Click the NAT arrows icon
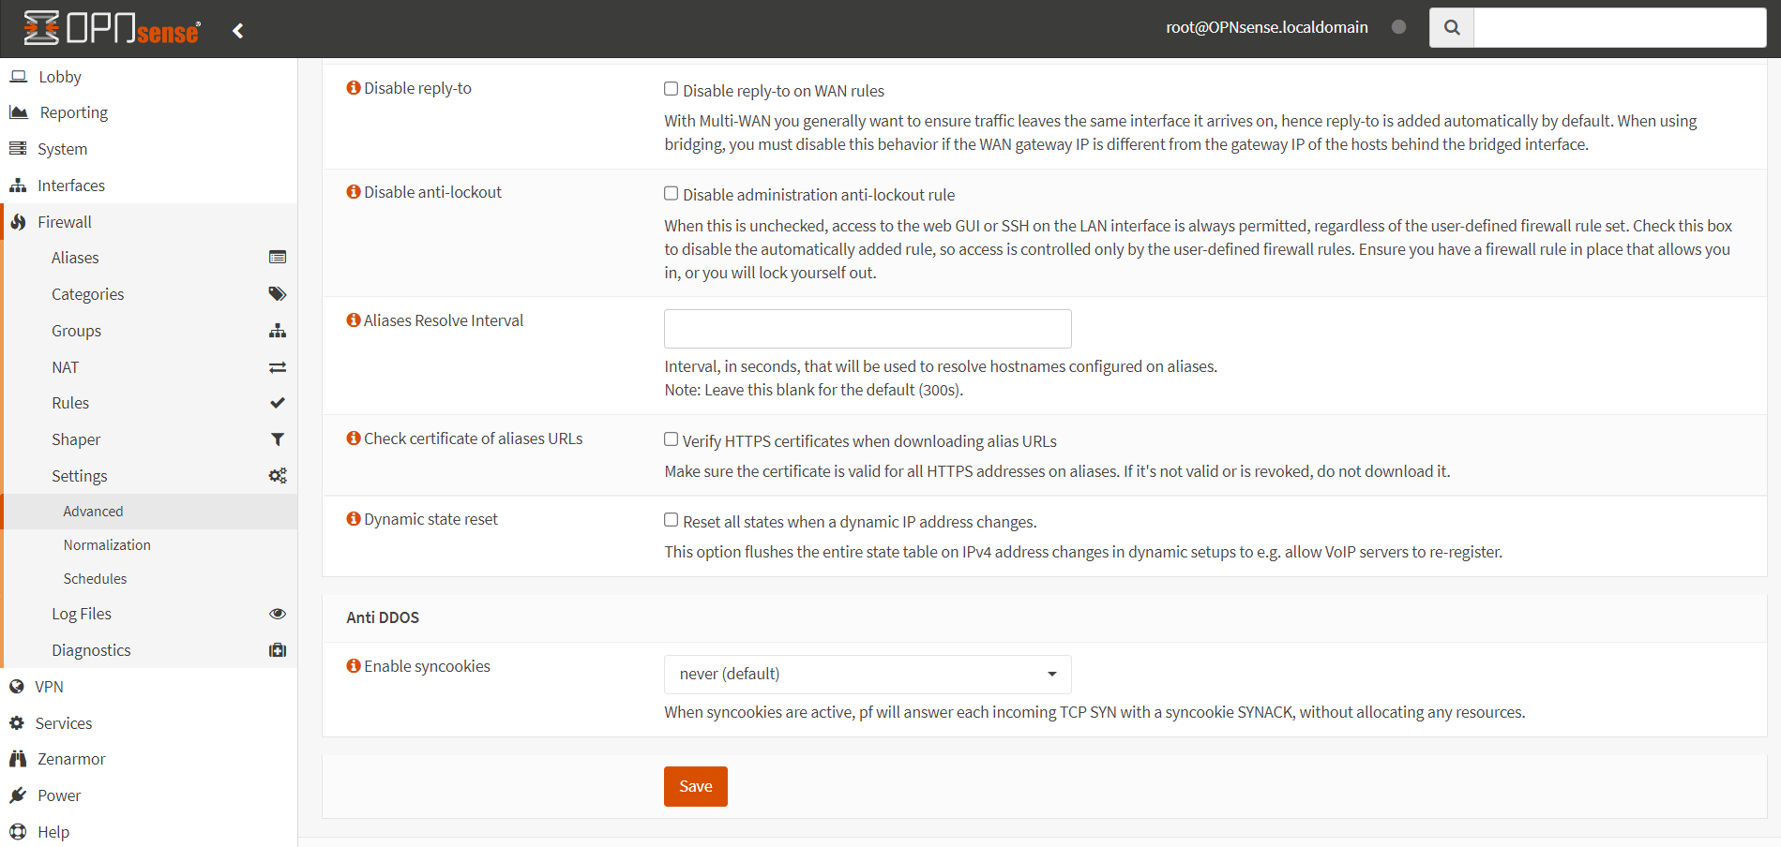This screenshot has width=1781, height=847. pyautogui.click(x=278, y=367)
